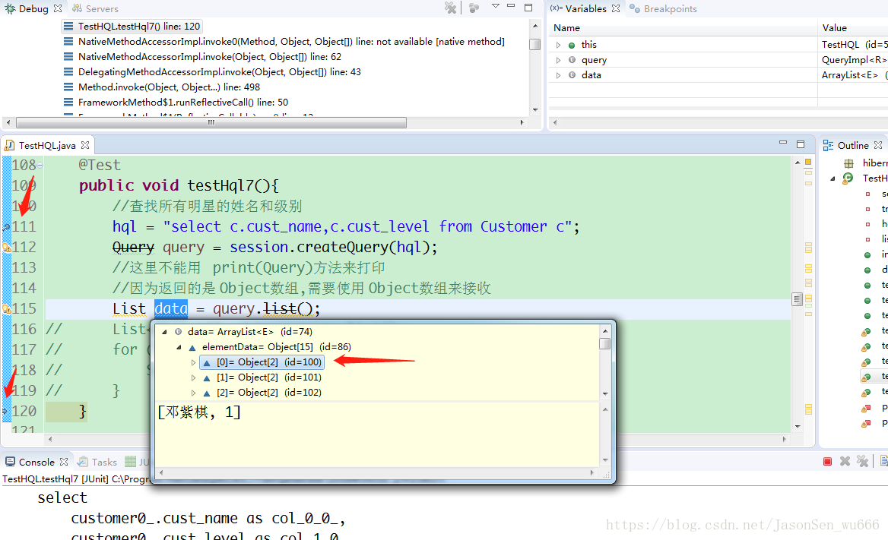This screenshot has width=888, height=540.
Task: Open the Breakpoints tab
Action: coord(663,8)
